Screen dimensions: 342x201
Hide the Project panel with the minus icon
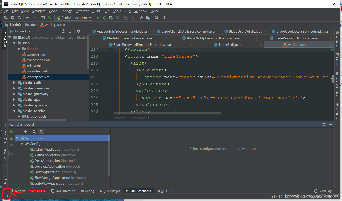click(x=85, y=31)
